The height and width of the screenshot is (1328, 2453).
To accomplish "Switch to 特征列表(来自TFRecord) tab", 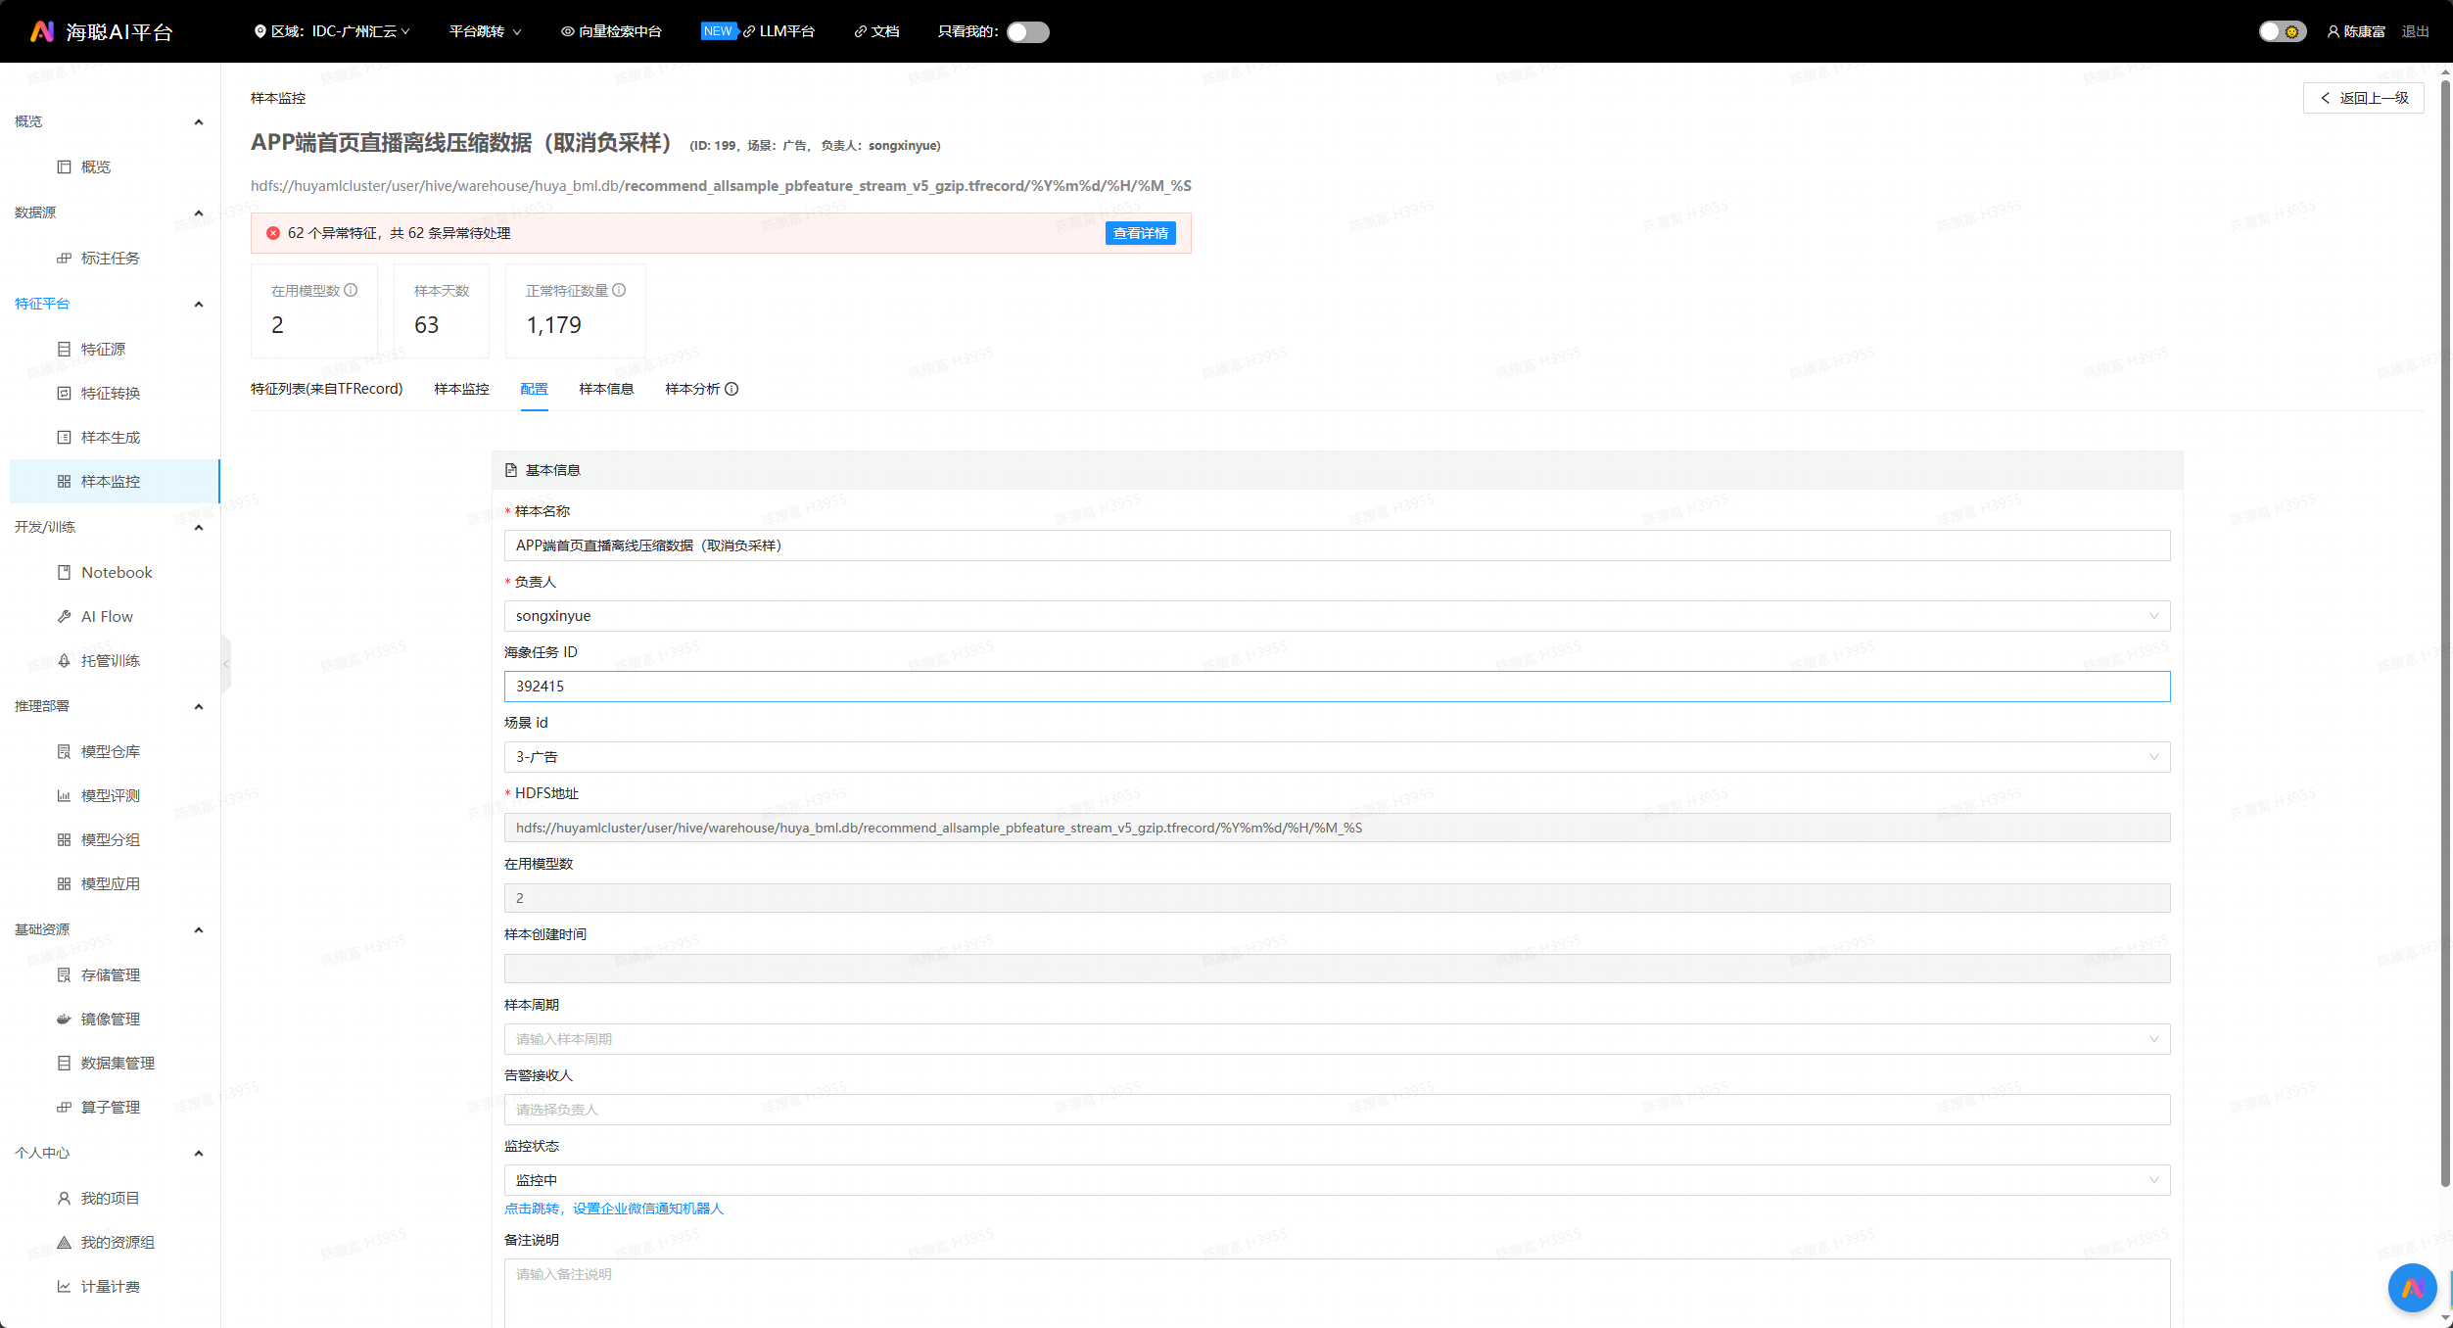I will click(326, 389).
